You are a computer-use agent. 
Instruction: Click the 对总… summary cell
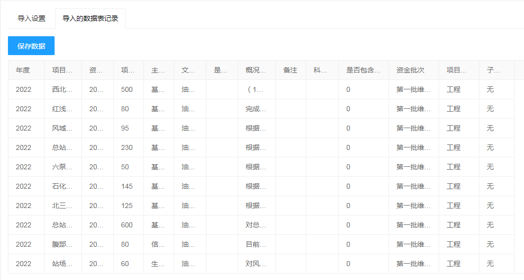[x=257, y=225]
